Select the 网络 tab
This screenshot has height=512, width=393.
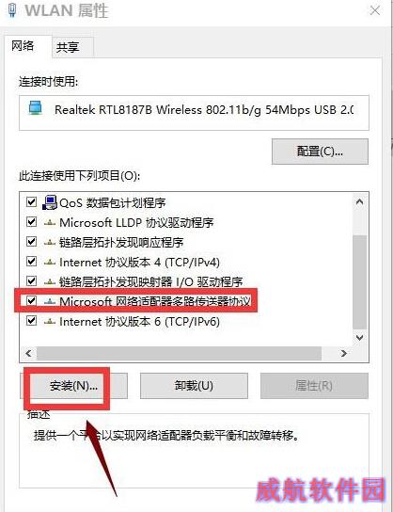(23, 46)
